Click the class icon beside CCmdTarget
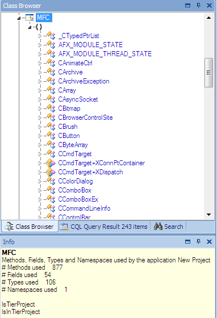This screenshot has height=318, width=217. tap(51, 154)
